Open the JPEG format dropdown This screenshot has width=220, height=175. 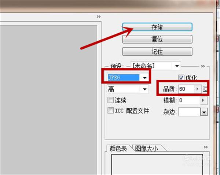pyautogui.click(x=128, y=78)
